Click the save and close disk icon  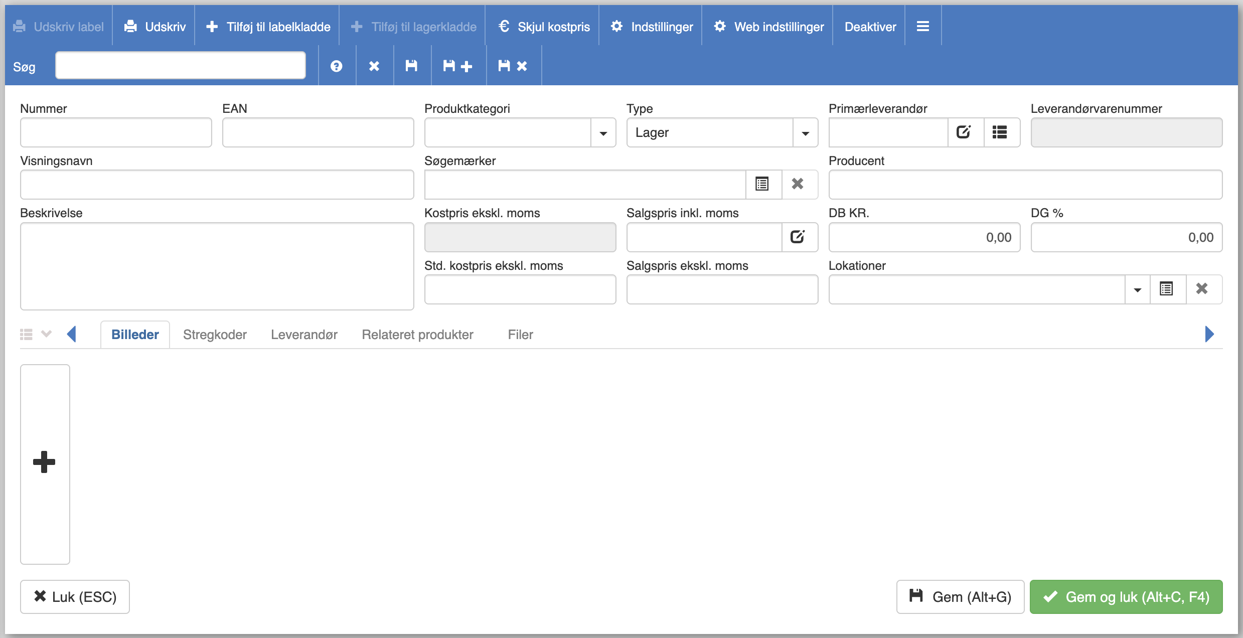(513, 66)
